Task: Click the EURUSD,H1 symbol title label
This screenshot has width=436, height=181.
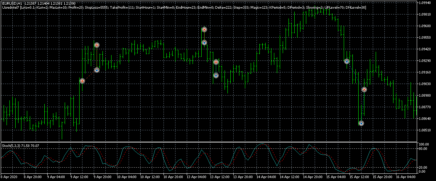Action: point(12,3)
